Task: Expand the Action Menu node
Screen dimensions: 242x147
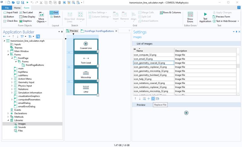Action: [x=12, y=79]
